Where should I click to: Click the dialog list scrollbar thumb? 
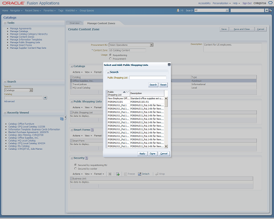click(x=166, y=104)
